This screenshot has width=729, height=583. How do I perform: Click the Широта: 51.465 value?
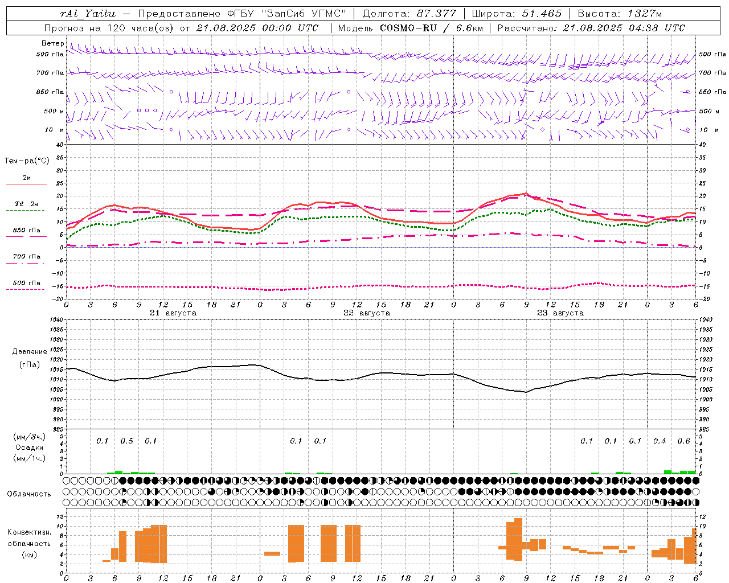(517, 14)
